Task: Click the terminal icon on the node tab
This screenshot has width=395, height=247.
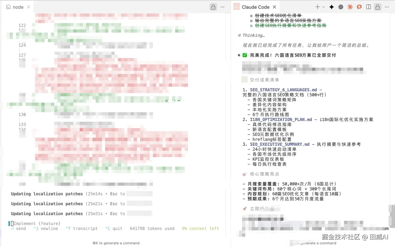Action: click(x=8, y=7)
